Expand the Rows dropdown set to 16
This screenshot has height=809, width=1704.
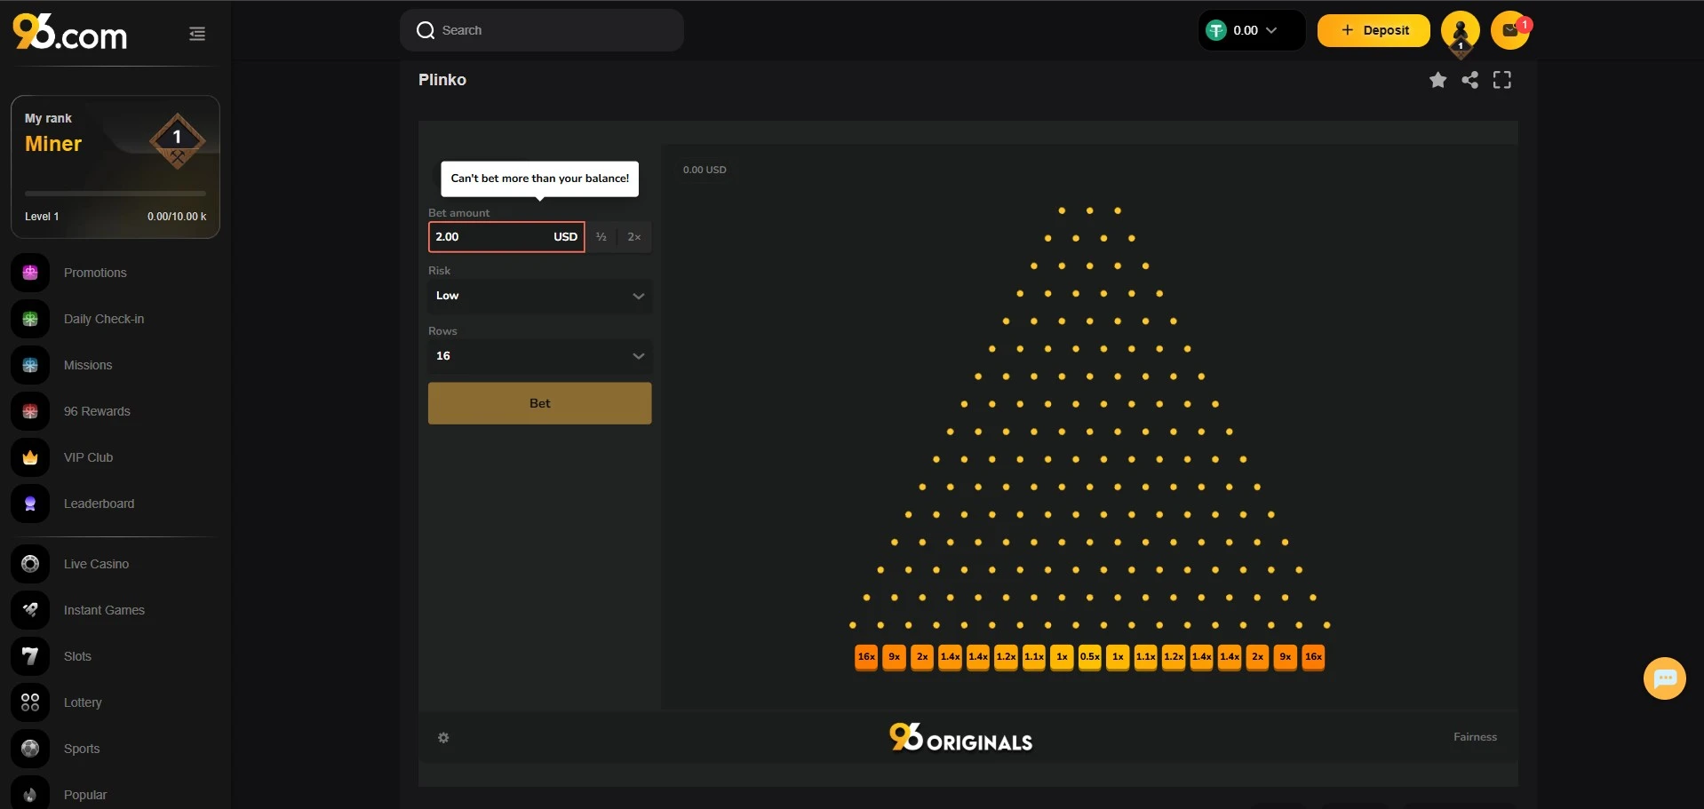[x=540, y=356]
